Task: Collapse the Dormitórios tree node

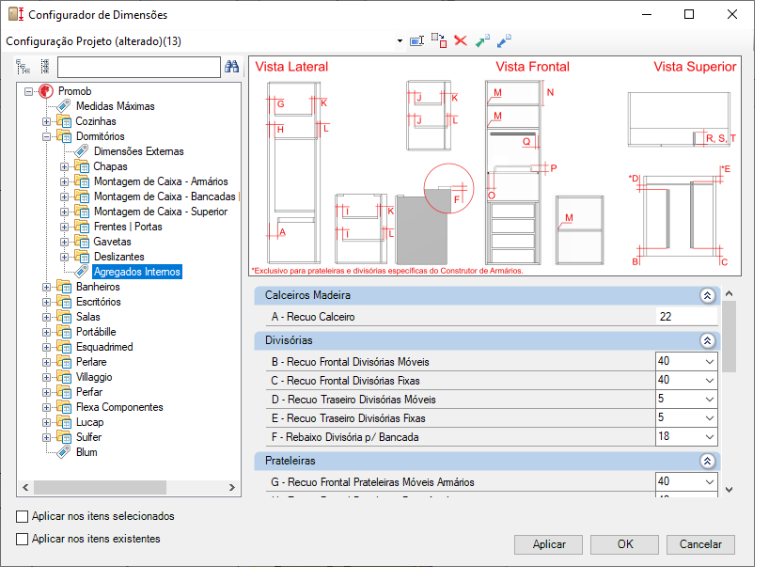Action: pyautogui.click(x=46, y=136)
